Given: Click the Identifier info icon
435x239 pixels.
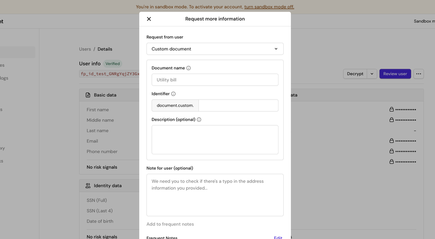Looking at the screenshot, I should click(173, 94).
